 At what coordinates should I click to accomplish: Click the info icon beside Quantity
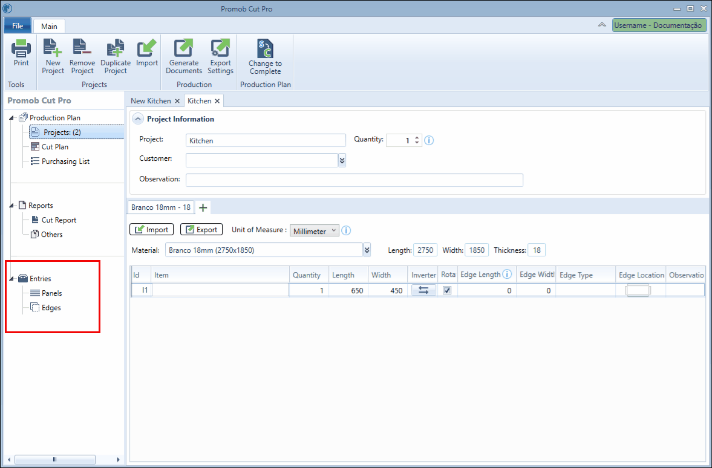point(429,140)
